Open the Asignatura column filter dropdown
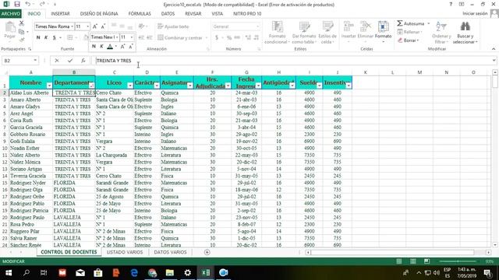Screen dimensions: 499x280 click(190, 86)
